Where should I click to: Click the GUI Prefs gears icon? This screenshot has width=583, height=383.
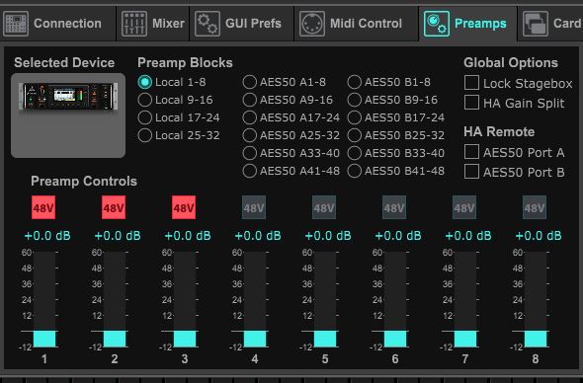[x=208, y=24]
